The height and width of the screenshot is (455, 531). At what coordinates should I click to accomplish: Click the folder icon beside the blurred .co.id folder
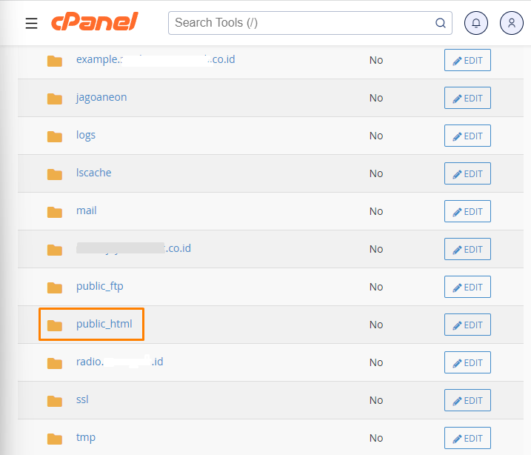coord(55,250)
